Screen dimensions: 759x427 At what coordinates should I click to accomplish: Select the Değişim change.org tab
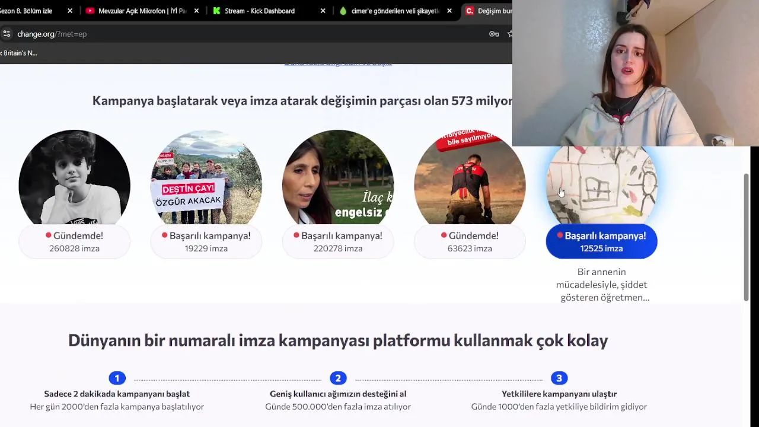click(486, 11)
